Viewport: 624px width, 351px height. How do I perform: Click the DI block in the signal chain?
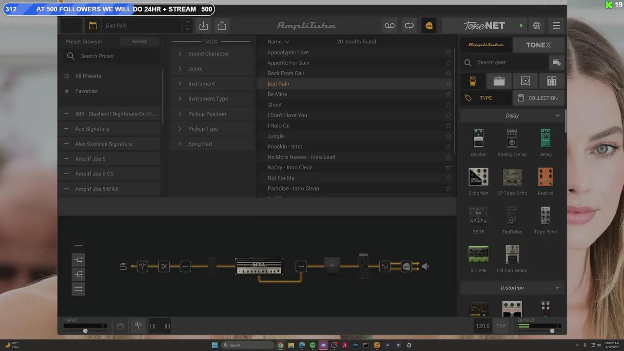click(x=164, y=266)
